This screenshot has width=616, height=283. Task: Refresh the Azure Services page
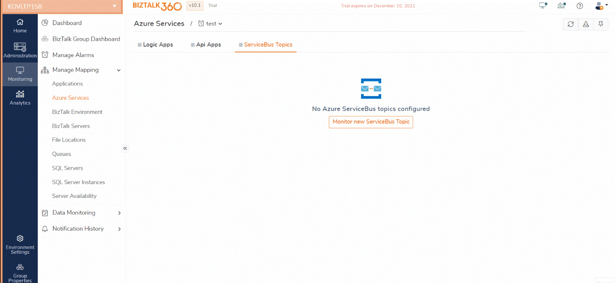(x=571, y=24)
